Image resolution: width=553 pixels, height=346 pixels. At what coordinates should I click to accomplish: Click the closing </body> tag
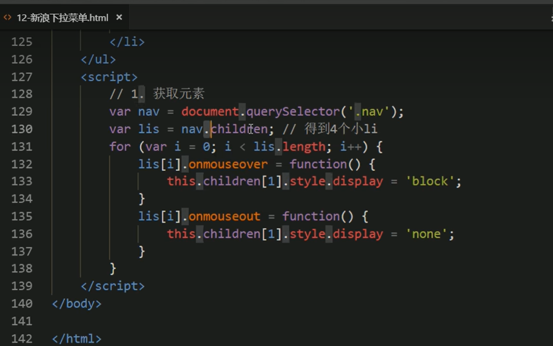[x=77, y=304]
